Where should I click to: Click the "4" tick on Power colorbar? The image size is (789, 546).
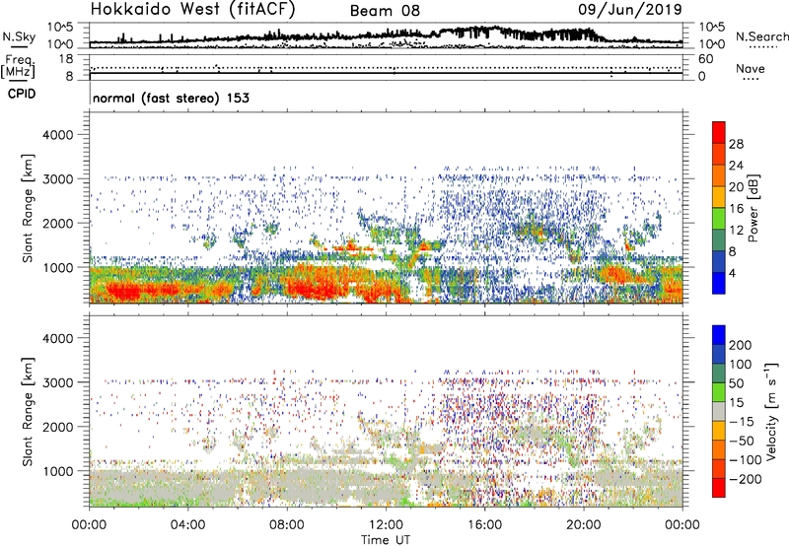[732, 273]
